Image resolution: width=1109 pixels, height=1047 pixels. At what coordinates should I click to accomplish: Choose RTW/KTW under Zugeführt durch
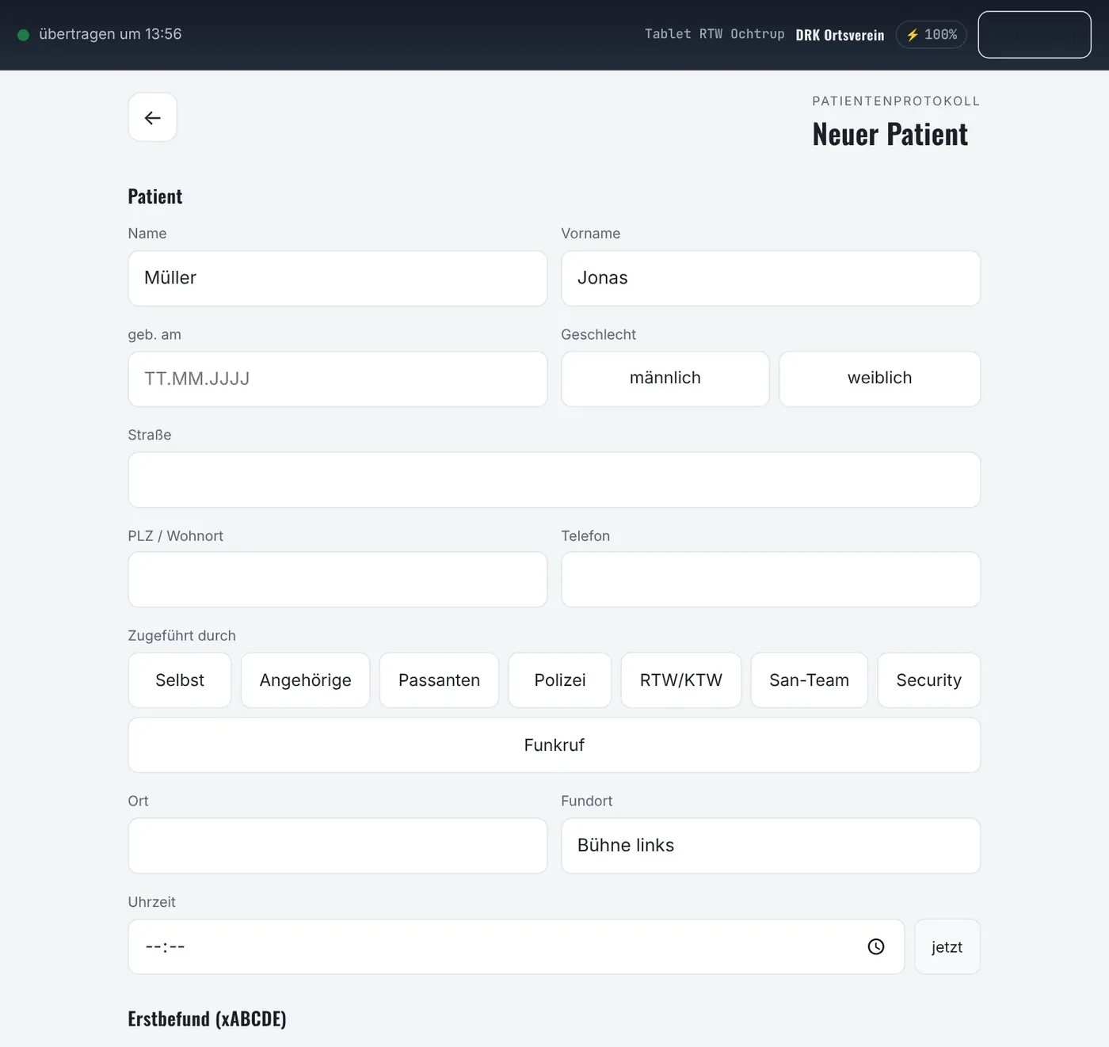(681, 680)
